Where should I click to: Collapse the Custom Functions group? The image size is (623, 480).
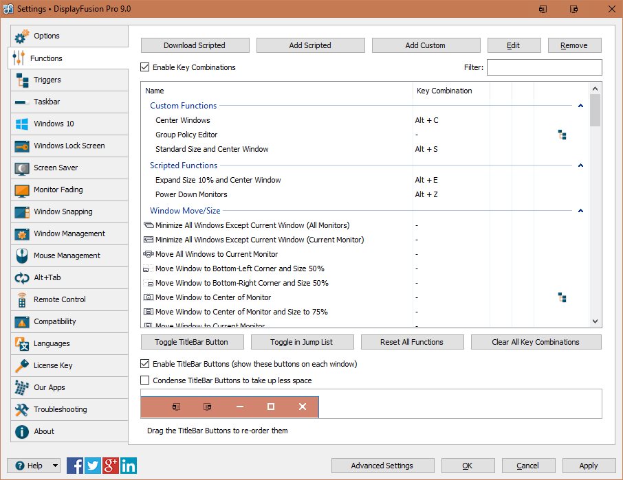coord(581,106)
